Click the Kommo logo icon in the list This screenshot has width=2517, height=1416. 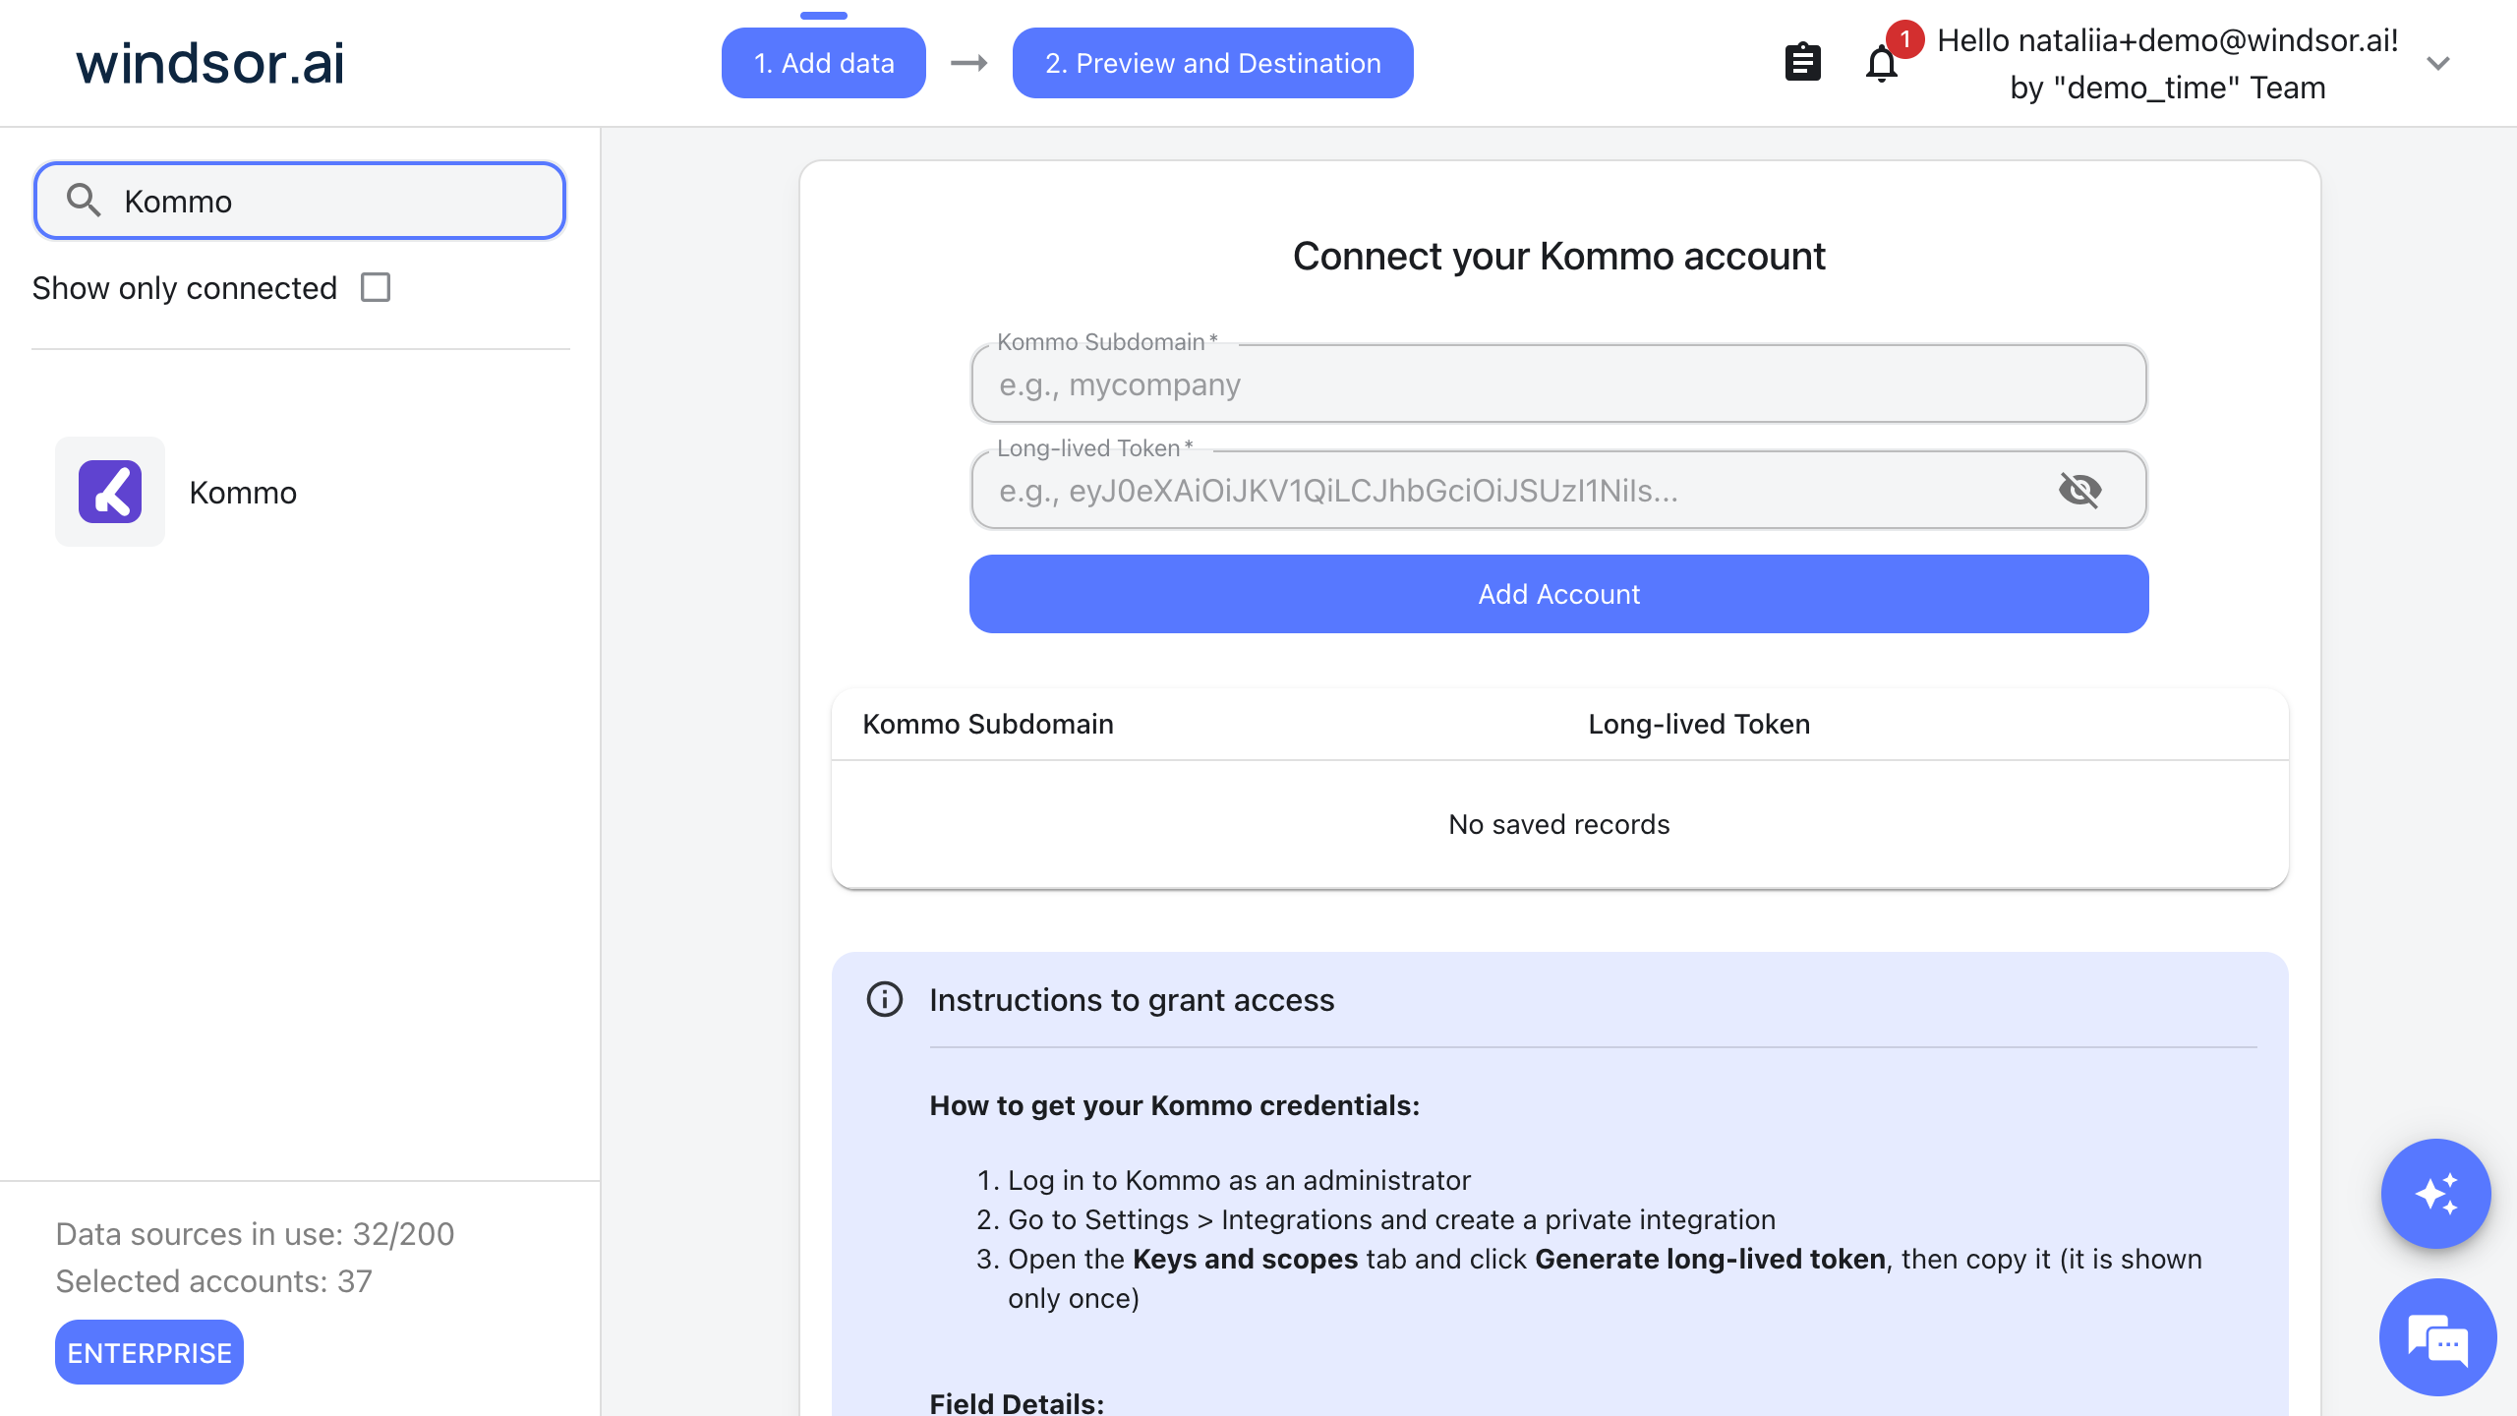click(x=110, y=492)
